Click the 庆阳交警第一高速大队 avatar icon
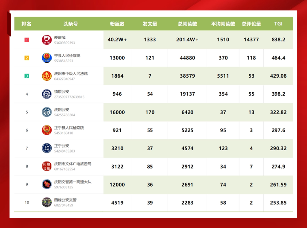The image size is (307, 228). [x=47, y=184]
